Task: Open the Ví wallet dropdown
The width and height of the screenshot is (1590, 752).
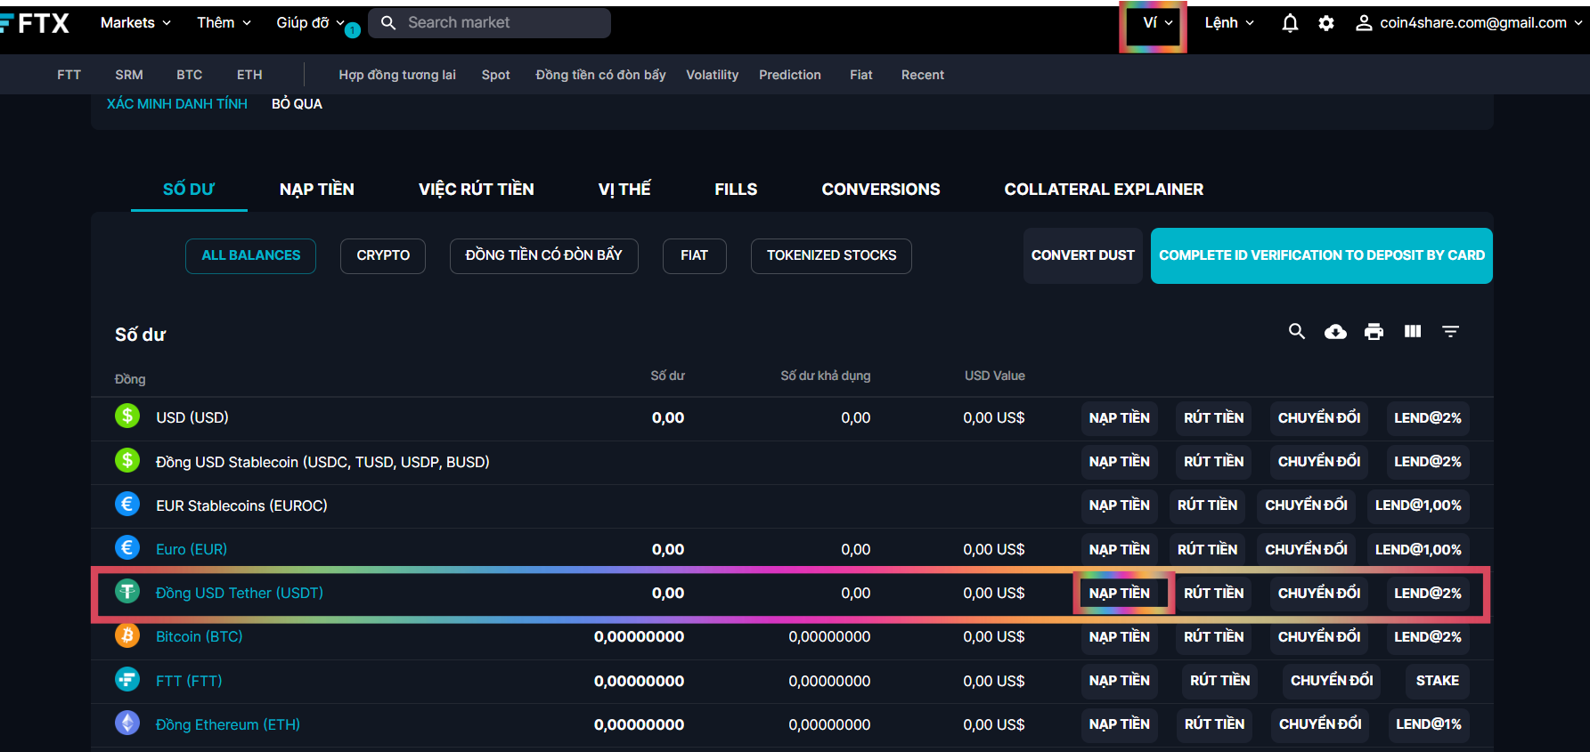Action: (x=1158, y=23)
